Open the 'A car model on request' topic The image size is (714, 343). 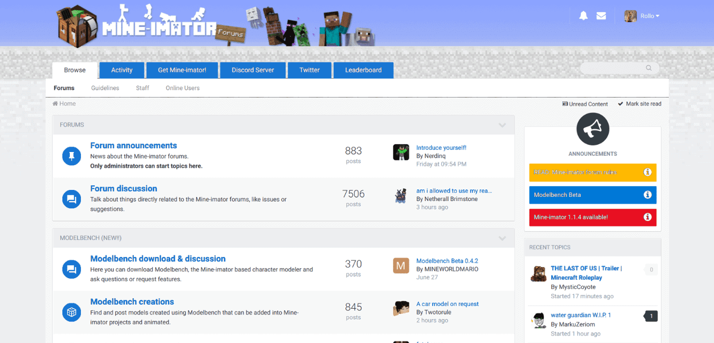click(x=447, y=304)
